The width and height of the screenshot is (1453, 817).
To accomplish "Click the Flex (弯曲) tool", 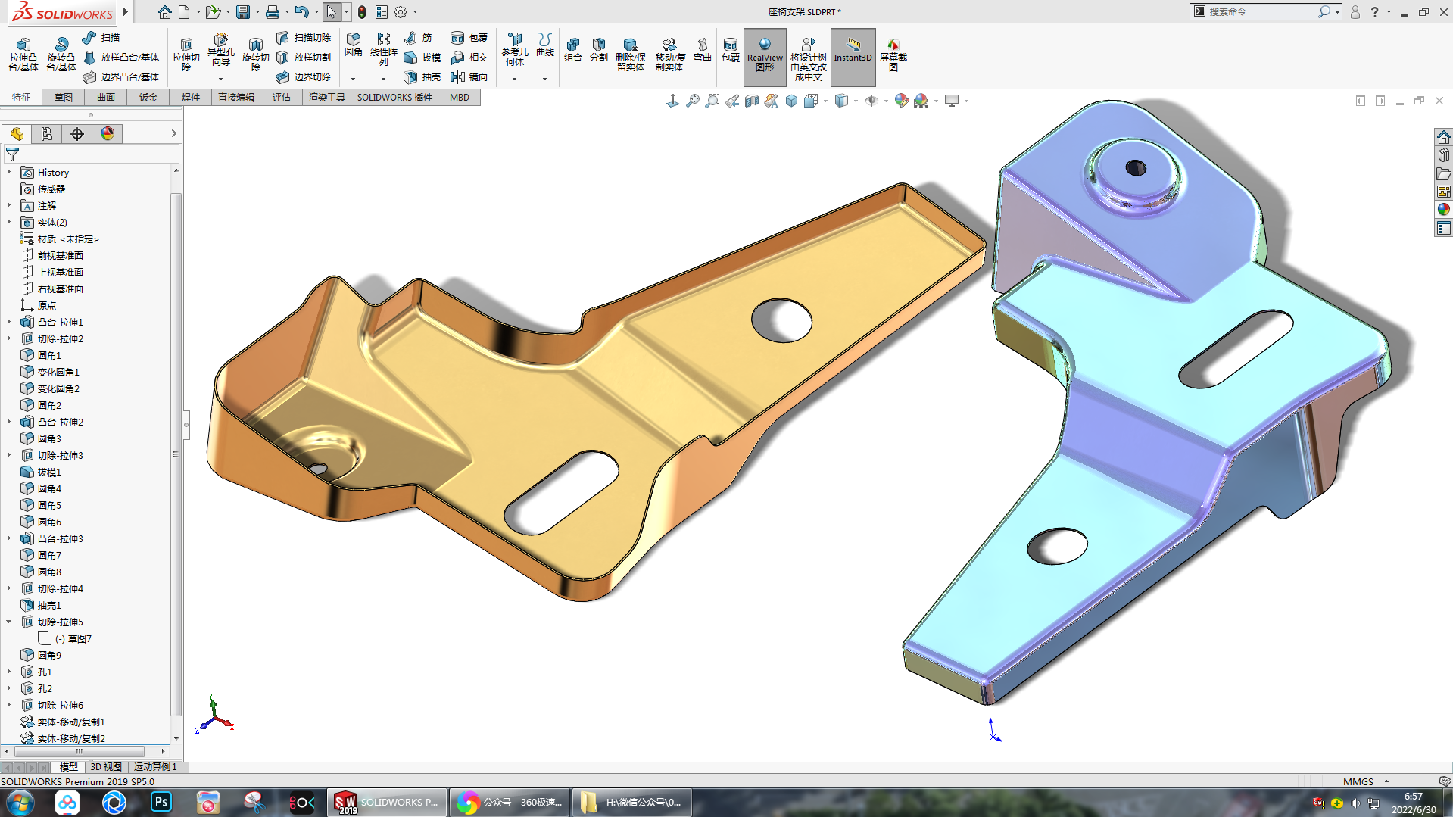I will (703, 50).
